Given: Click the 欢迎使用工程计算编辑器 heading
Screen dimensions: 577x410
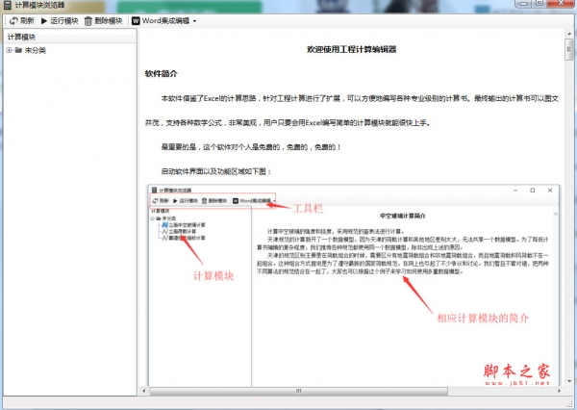Looking at the screenshot, I should [x=351, y=48].
